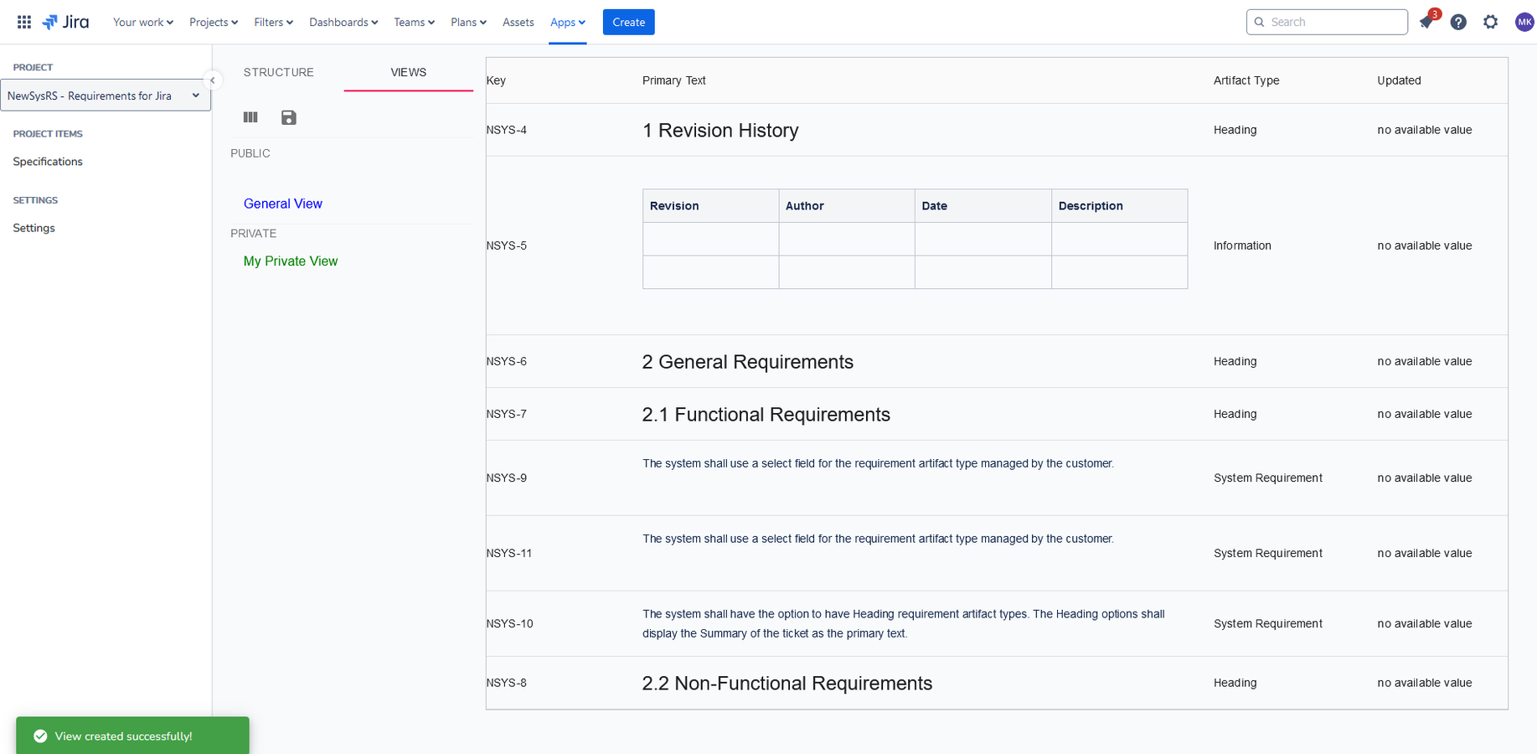Click the Artifact Type column header
This screenshot has height=754, width=1537.
tap(1246, 80)
